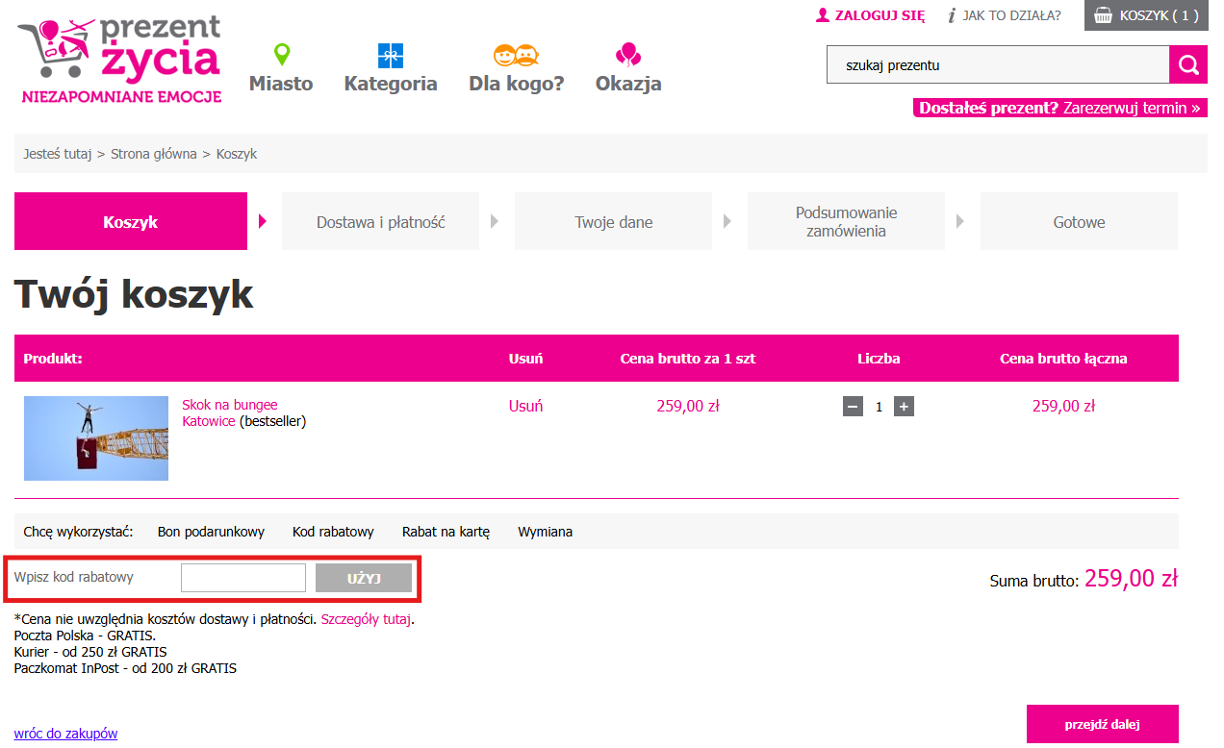Image resolution: width=1224 pixels, height=748 pixels.
Task: Click the magnifier search button
Action: pos(1188,65)
